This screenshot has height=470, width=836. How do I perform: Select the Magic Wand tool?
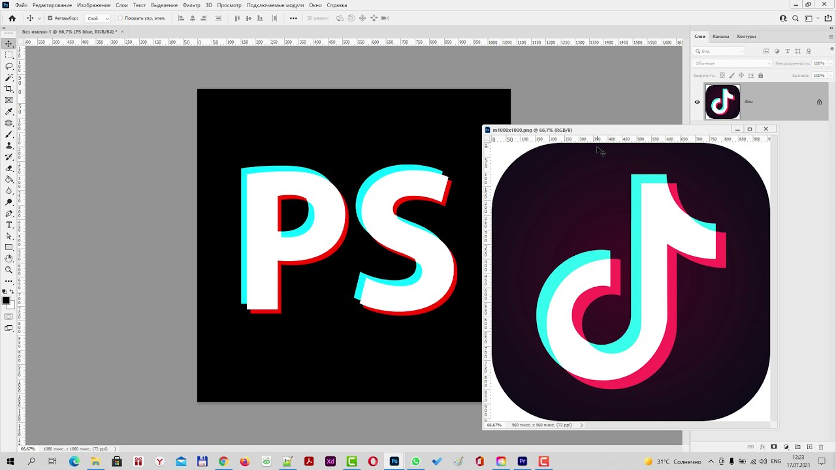(x=9, y=78)
